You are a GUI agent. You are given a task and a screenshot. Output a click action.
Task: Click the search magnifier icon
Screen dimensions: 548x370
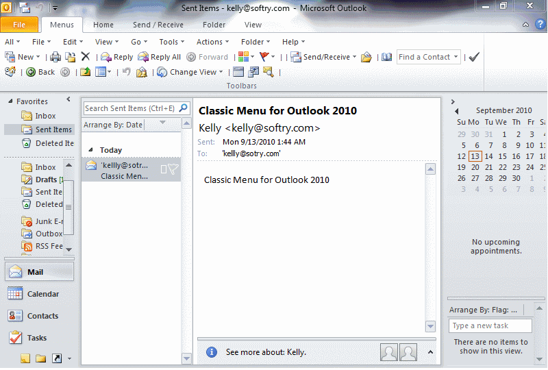click(x=184, y=108)
